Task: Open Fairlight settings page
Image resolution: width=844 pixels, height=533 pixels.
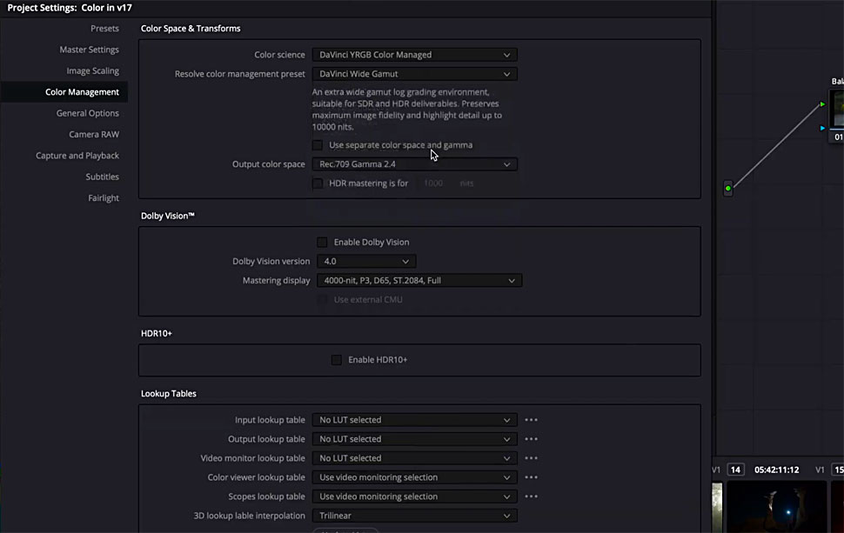Action: 104,198
